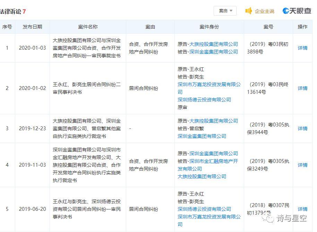Open 大族控股集团有限公司 link in row 4
317x232 pixels.
click(202, 176)
